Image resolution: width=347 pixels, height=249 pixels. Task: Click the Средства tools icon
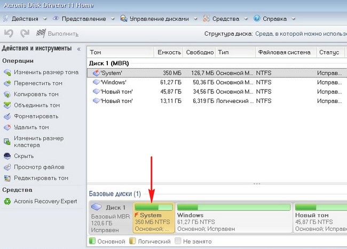click(x=206, y=19)
